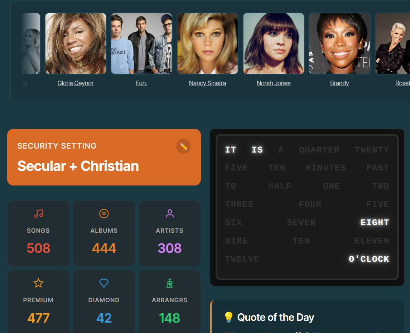Select the Fun. band photo thumbnail

(x=141, y=43)
